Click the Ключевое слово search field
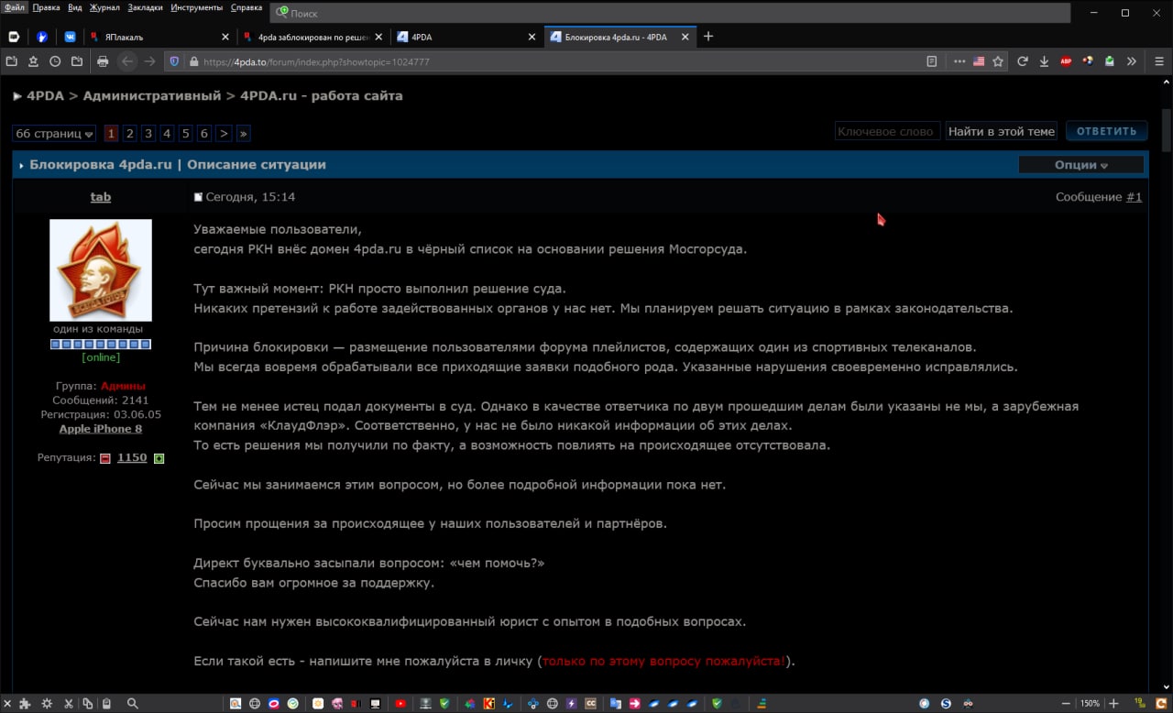This screenshot has height=713, width=1173. coord(888,131)
